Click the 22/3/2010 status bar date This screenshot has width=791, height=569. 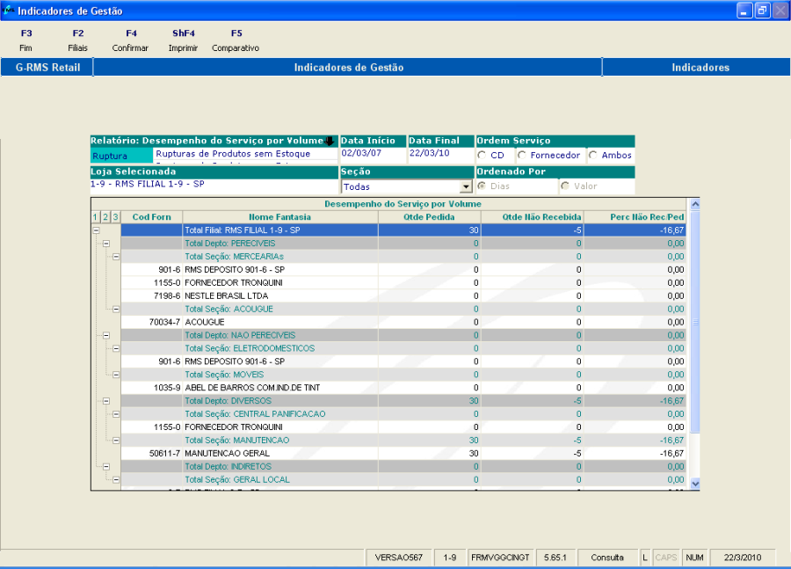[742, 558]
